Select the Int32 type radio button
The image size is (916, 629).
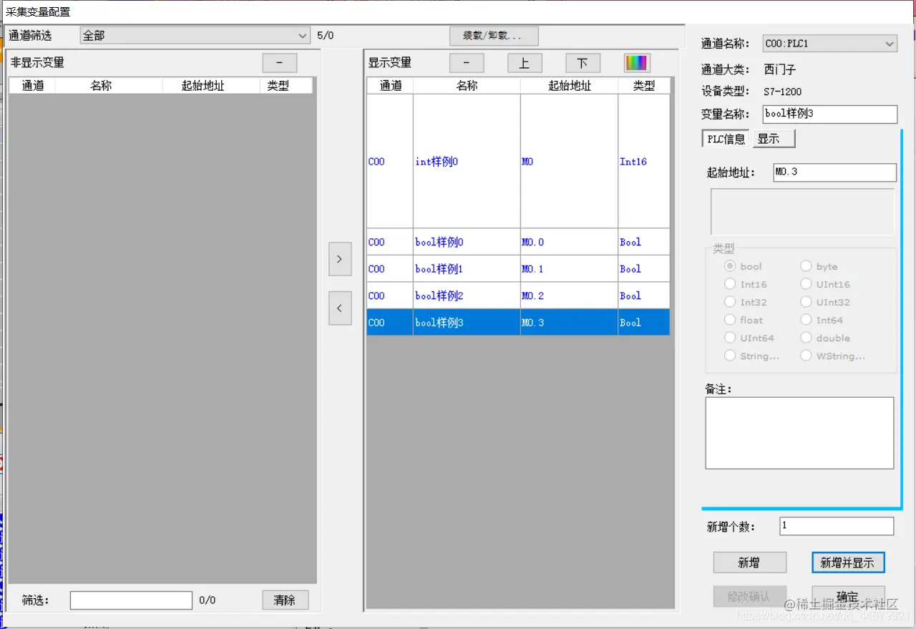729,301
